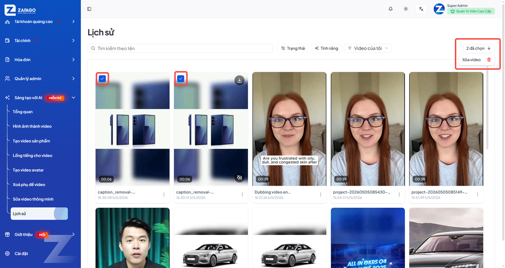Viewport: 505px width, 268px height.
Task: Click into Tìm kiếm theo tên field
Action: (x=180, y=48)
